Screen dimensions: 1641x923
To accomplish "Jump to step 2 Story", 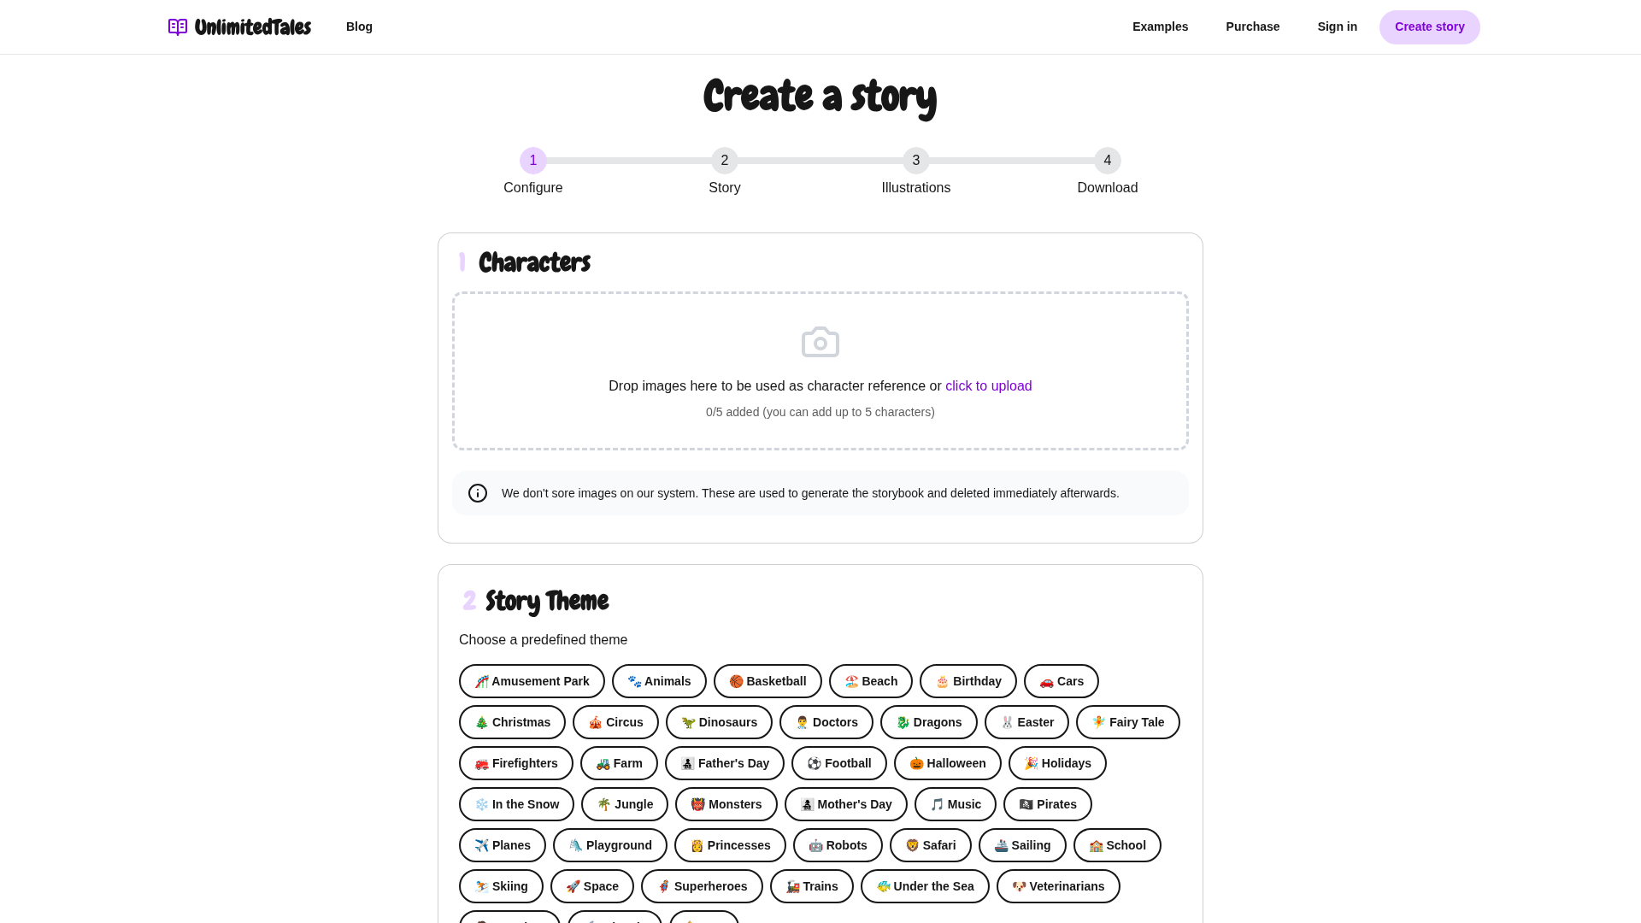I will 725,161.
